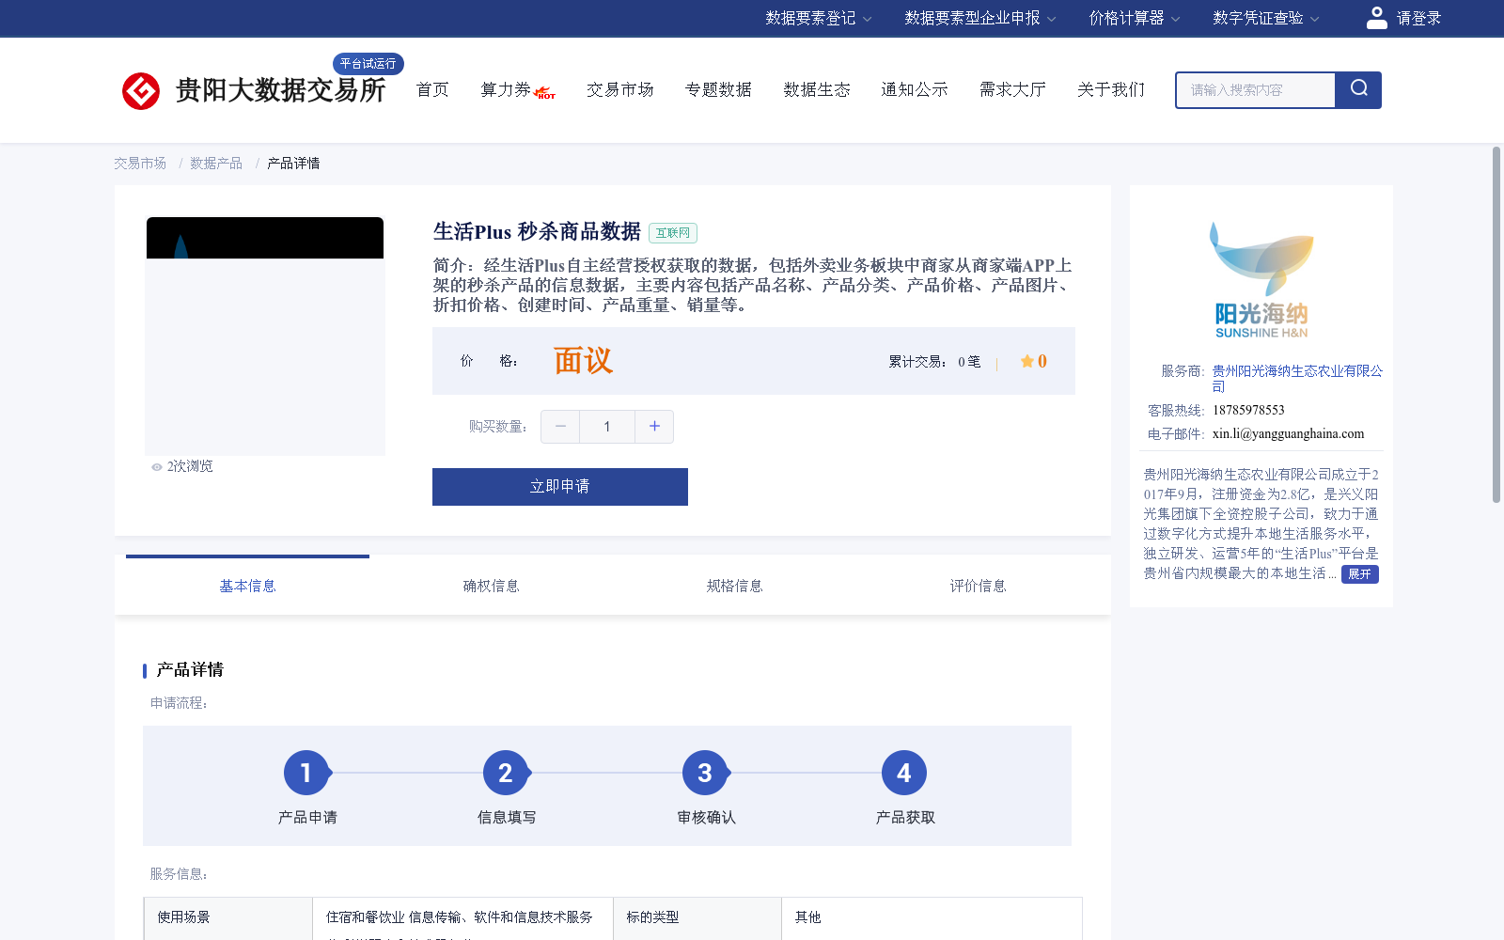Open 专题数据 navigation item

(718, 90)
